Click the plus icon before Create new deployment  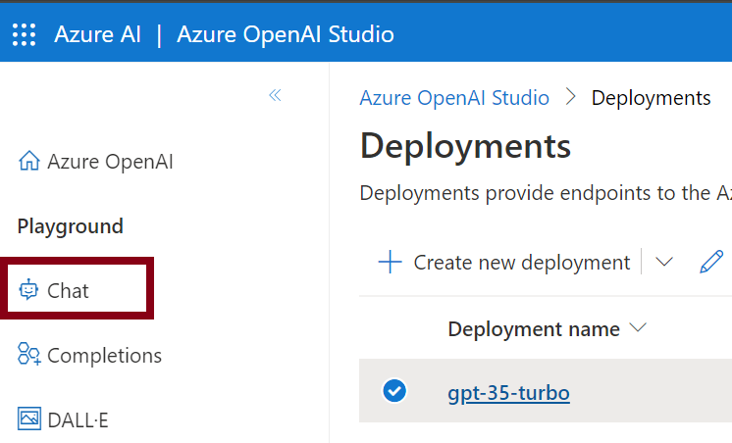pos(391,263)
